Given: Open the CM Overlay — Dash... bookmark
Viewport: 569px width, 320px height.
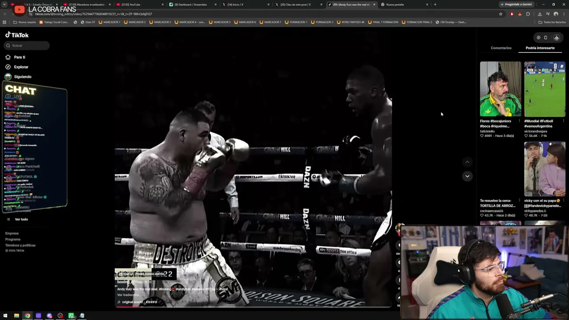Looking at the screenshot, I should (x=451, y=22).
